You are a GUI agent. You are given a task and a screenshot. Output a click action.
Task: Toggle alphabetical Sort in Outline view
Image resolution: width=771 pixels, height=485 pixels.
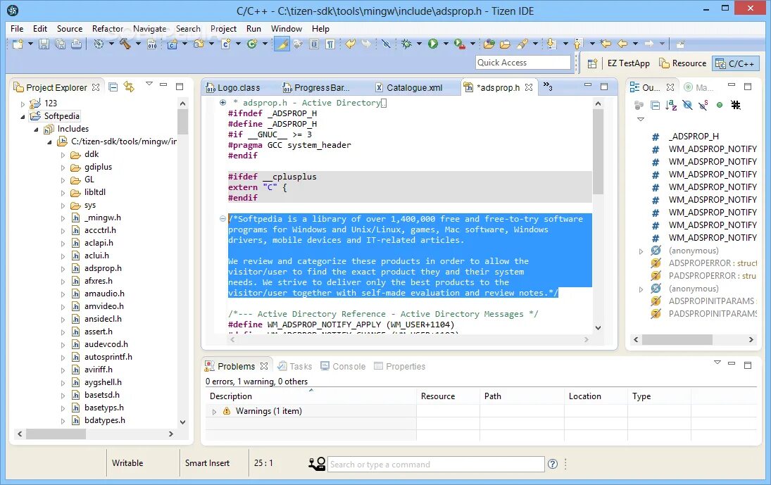pyautogui.click(x=671, y=105)
